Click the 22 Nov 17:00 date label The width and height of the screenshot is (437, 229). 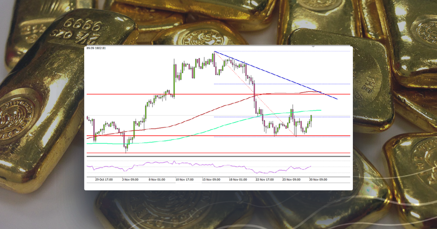[264, 178]
